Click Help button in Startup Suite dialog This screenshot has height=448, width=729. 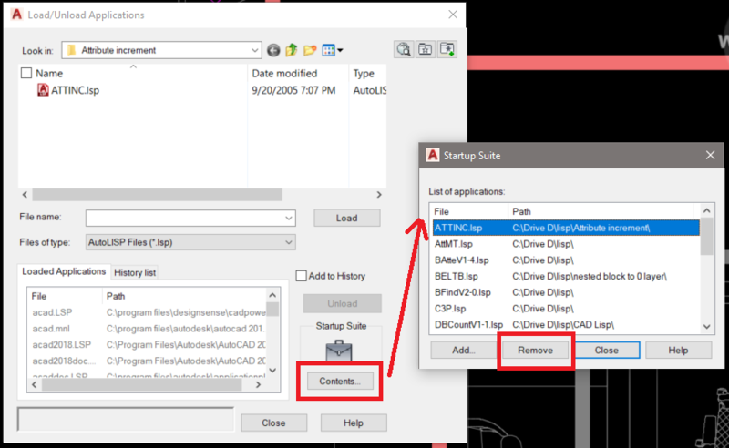tap(678, 350)
